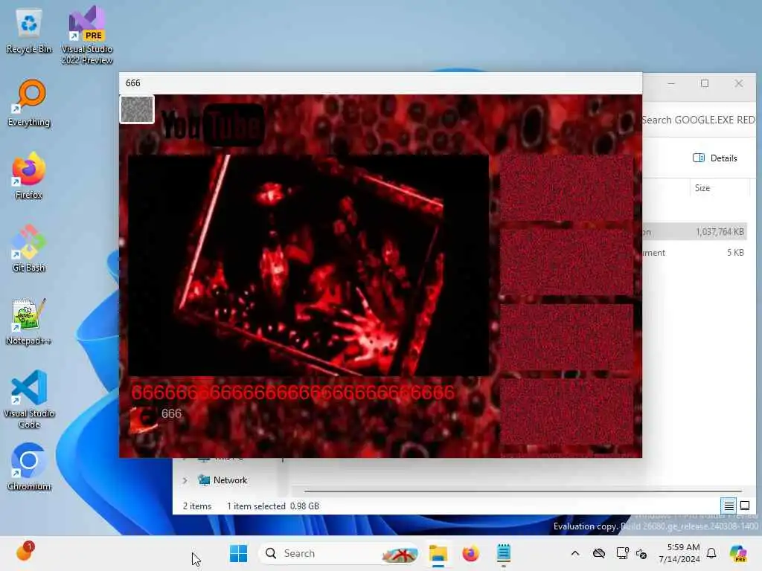Click the red 6666 title text

(x=293, y=393)
